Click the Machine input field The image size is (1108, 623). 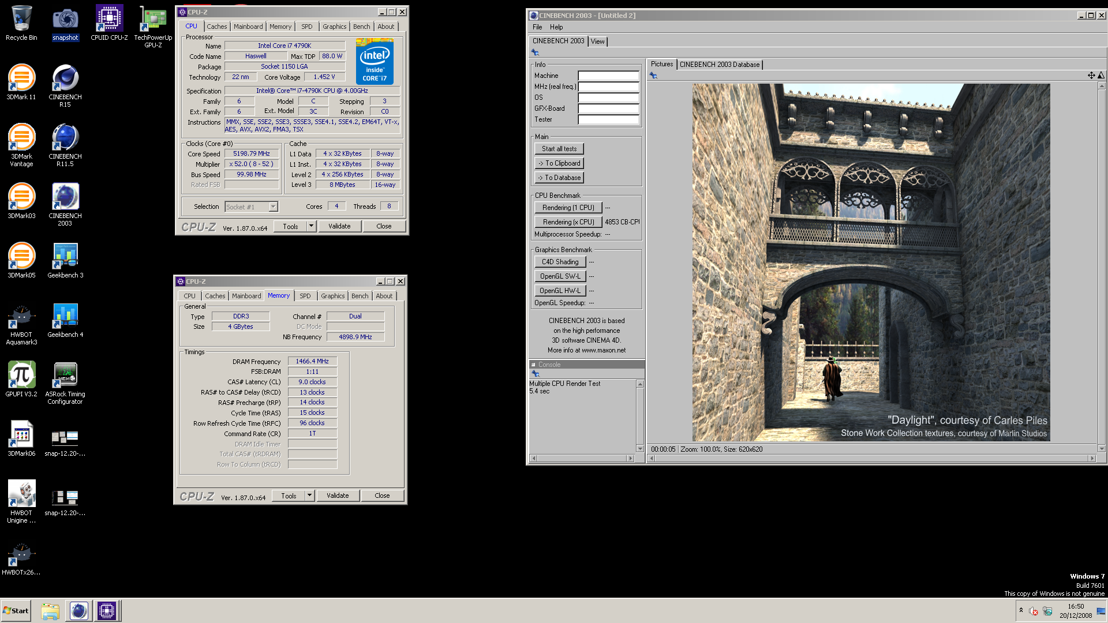point(608,76)
